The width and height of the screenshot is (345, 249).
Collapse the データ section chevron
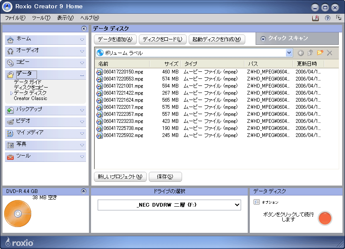pyautogui.click(x=82, y=75)
